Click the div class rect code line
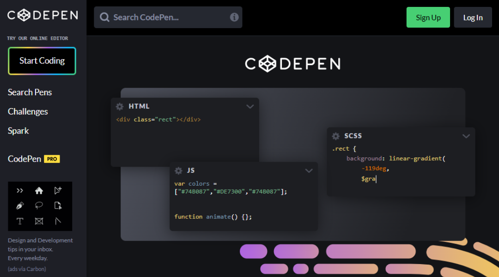The image size is (499, 277). (158, 120)
